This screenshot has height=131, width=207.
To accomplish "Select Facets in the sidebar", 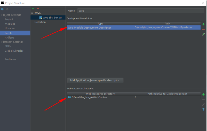I will point(15,33).
